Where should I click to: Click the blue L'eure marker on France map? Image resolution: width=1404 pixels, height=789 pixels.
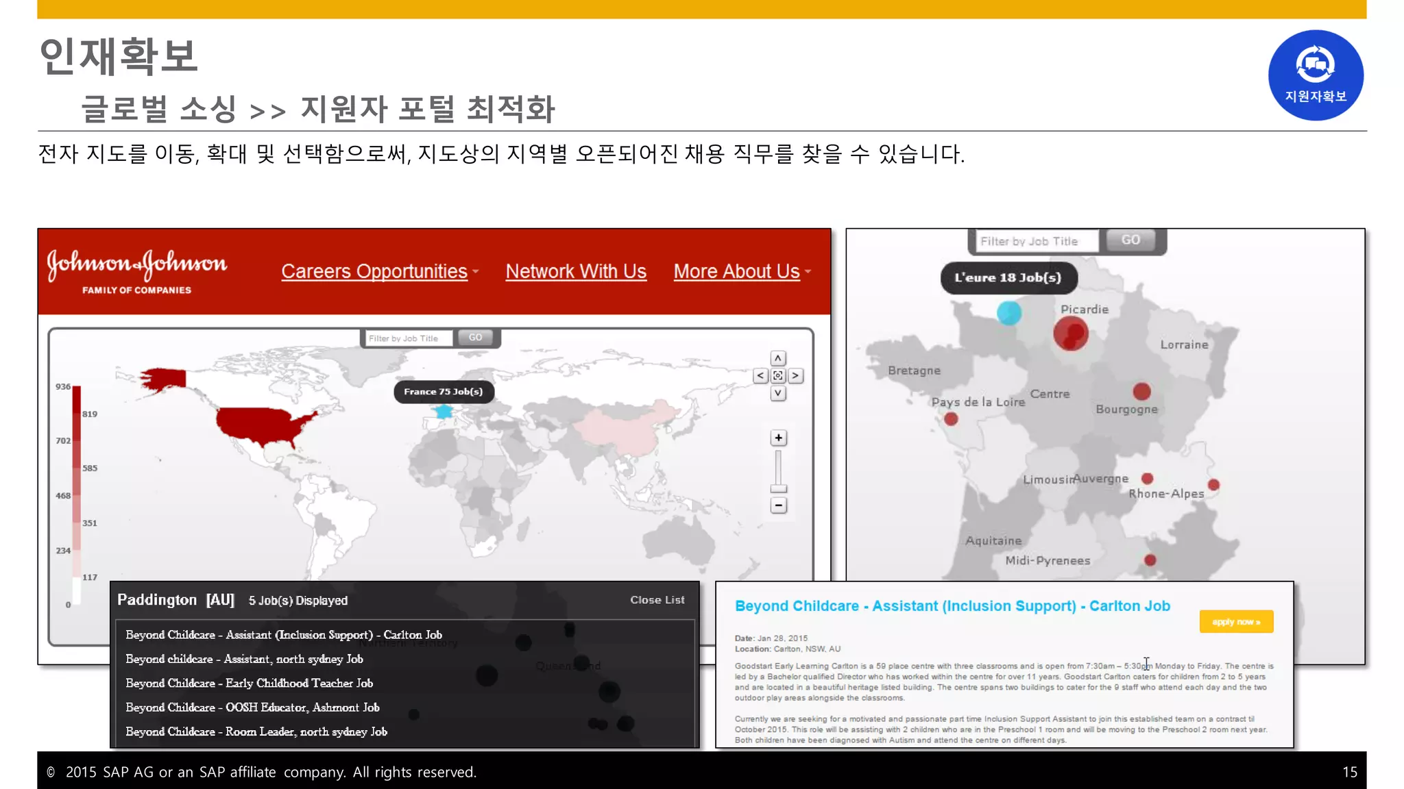tap(1008, 313)
